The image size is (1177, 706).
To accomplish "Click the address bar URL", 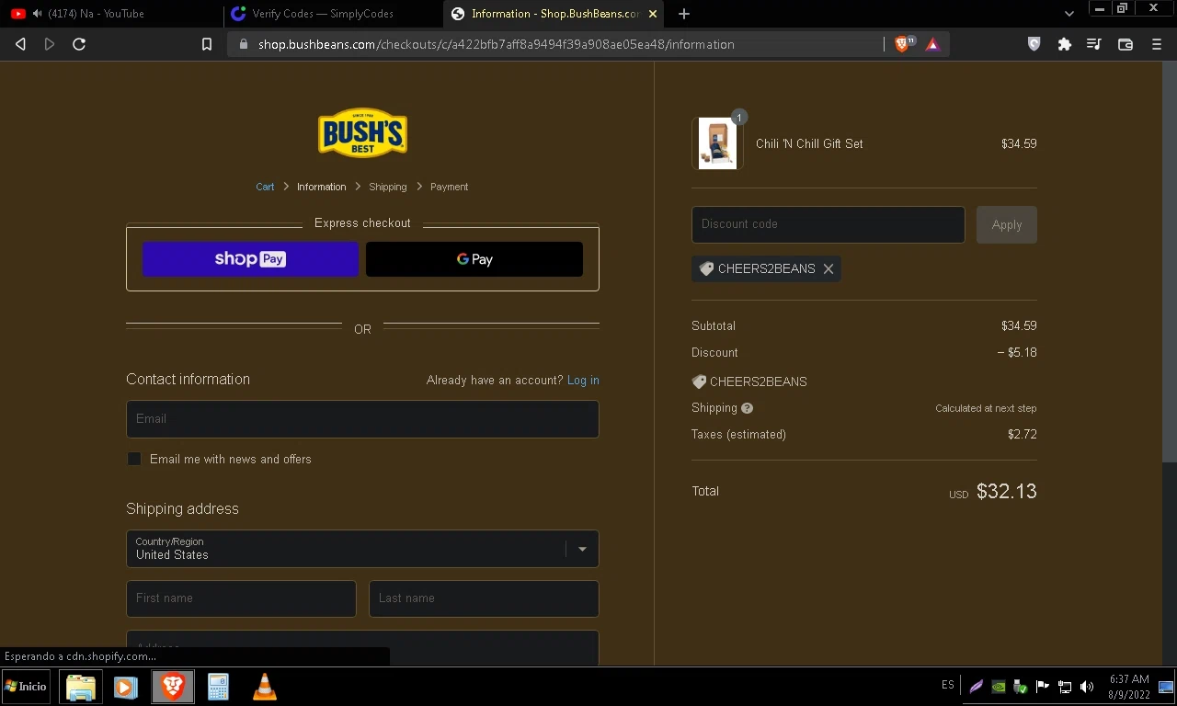I will [x=497, y=44].
